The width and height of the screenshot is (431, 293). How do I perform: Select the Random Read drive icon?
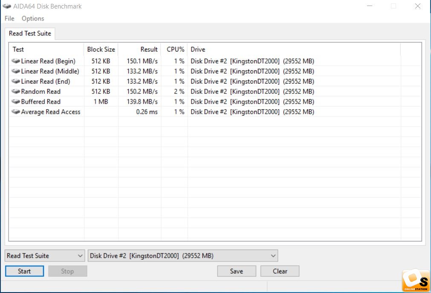16,91
